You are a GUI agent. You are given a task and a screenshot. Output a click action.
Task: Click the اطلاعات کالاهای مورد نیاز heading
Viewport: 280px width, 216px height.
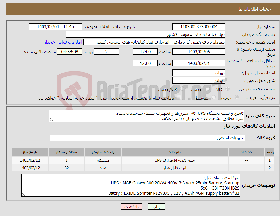point(249,126)
